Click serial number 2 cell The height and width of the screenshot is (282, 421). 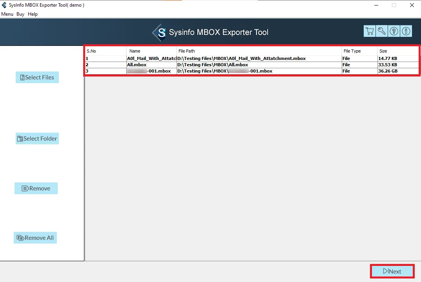pyautogui.click(x=106, y=65)
